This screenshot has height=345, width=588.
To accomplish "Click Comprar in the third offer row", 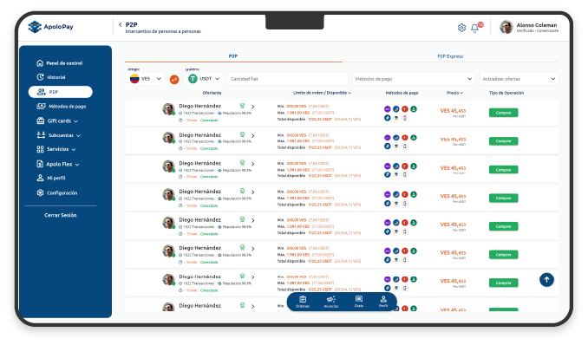I will pos(503,170).
